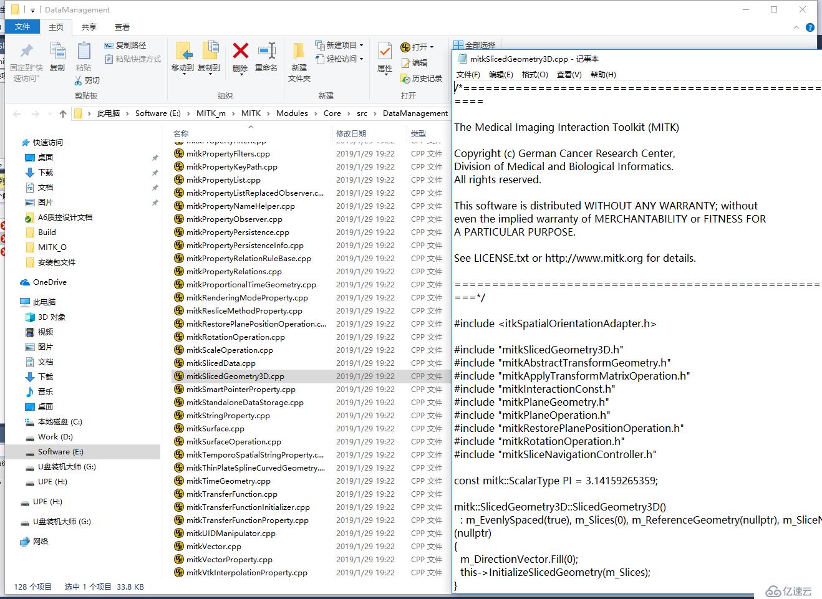This screenshot has height=599, width=822.
Task: Sort by 修改日期 (Date modified) column header
Action: pos(369,133)
